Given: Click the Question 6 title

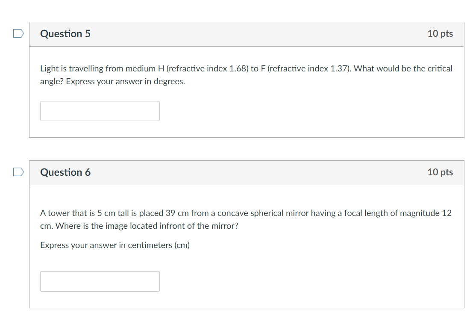Looking at the screenshot, I should [x=65, y=172].
